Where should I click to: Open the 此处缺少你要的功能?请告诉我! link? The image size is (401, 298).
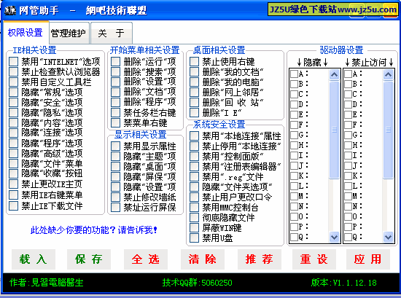(x=94, y=230)
